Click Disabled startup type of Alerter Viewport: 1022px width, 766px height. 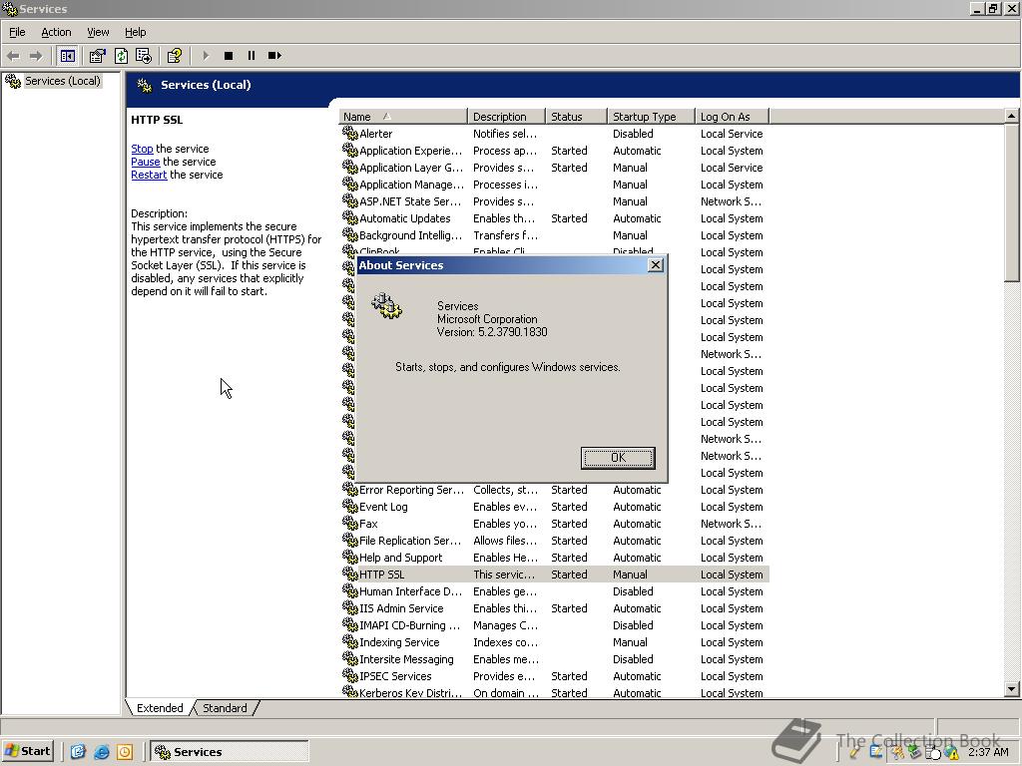pyautogui.click(x=633, y=134)
